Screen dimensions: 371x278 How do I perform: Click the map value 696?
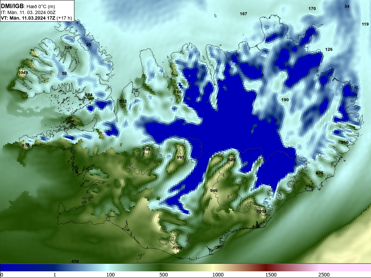pos(319,173)
